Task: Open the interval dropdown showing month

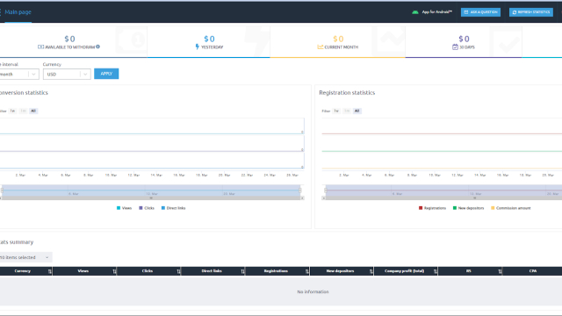Action: 18,74
